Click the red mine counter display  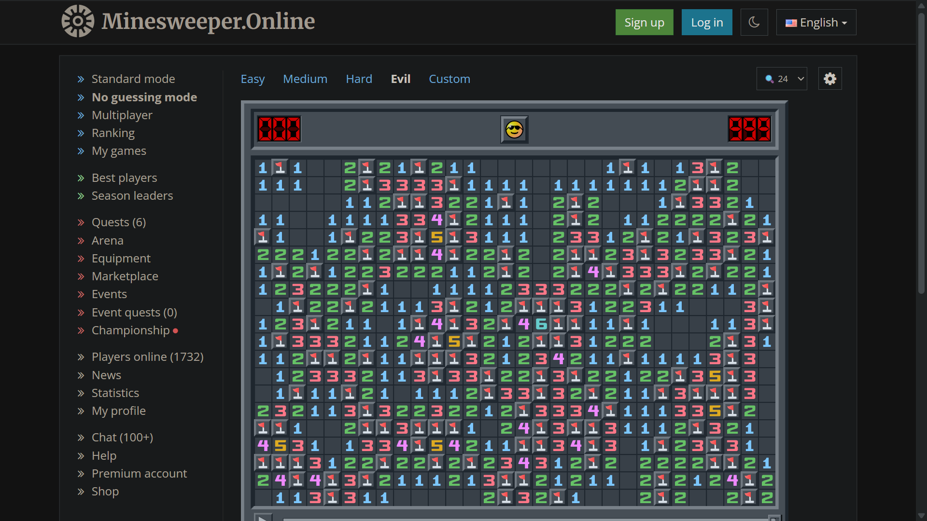(279, 129)
